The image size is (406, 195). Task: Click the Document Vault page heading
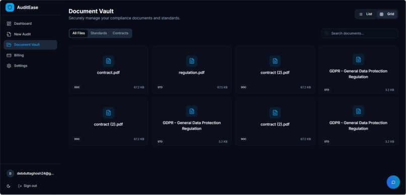[91, 11]
